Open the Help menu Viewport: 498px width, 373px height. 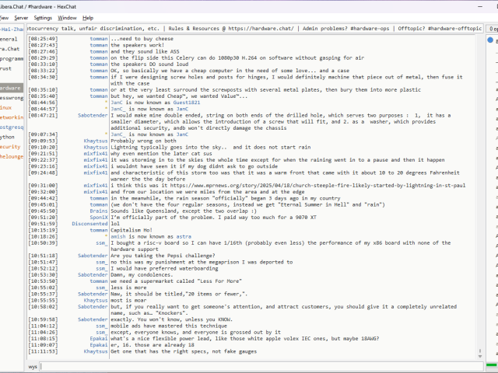tap(88, 17)
